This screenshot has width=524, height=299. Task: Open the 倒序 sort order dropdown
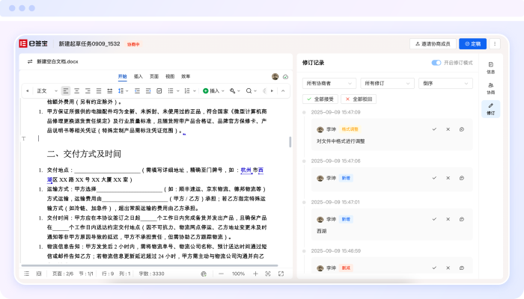click(x=445, y=84)
